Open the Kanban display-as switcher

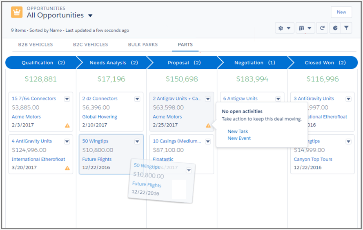305,28
